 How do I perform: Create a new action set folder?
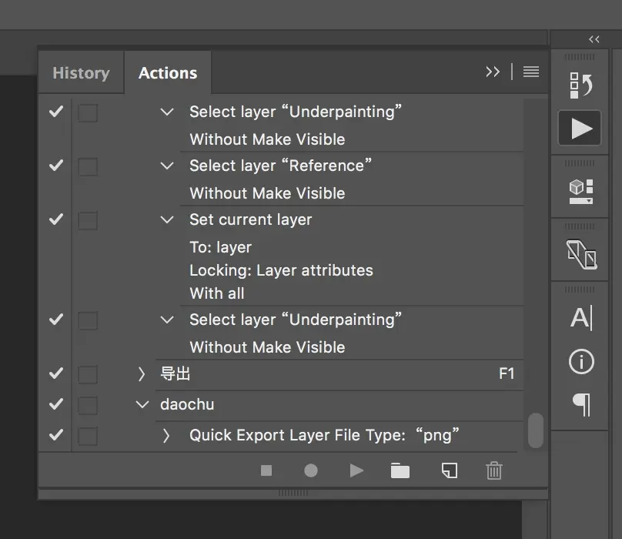[400, 470]
